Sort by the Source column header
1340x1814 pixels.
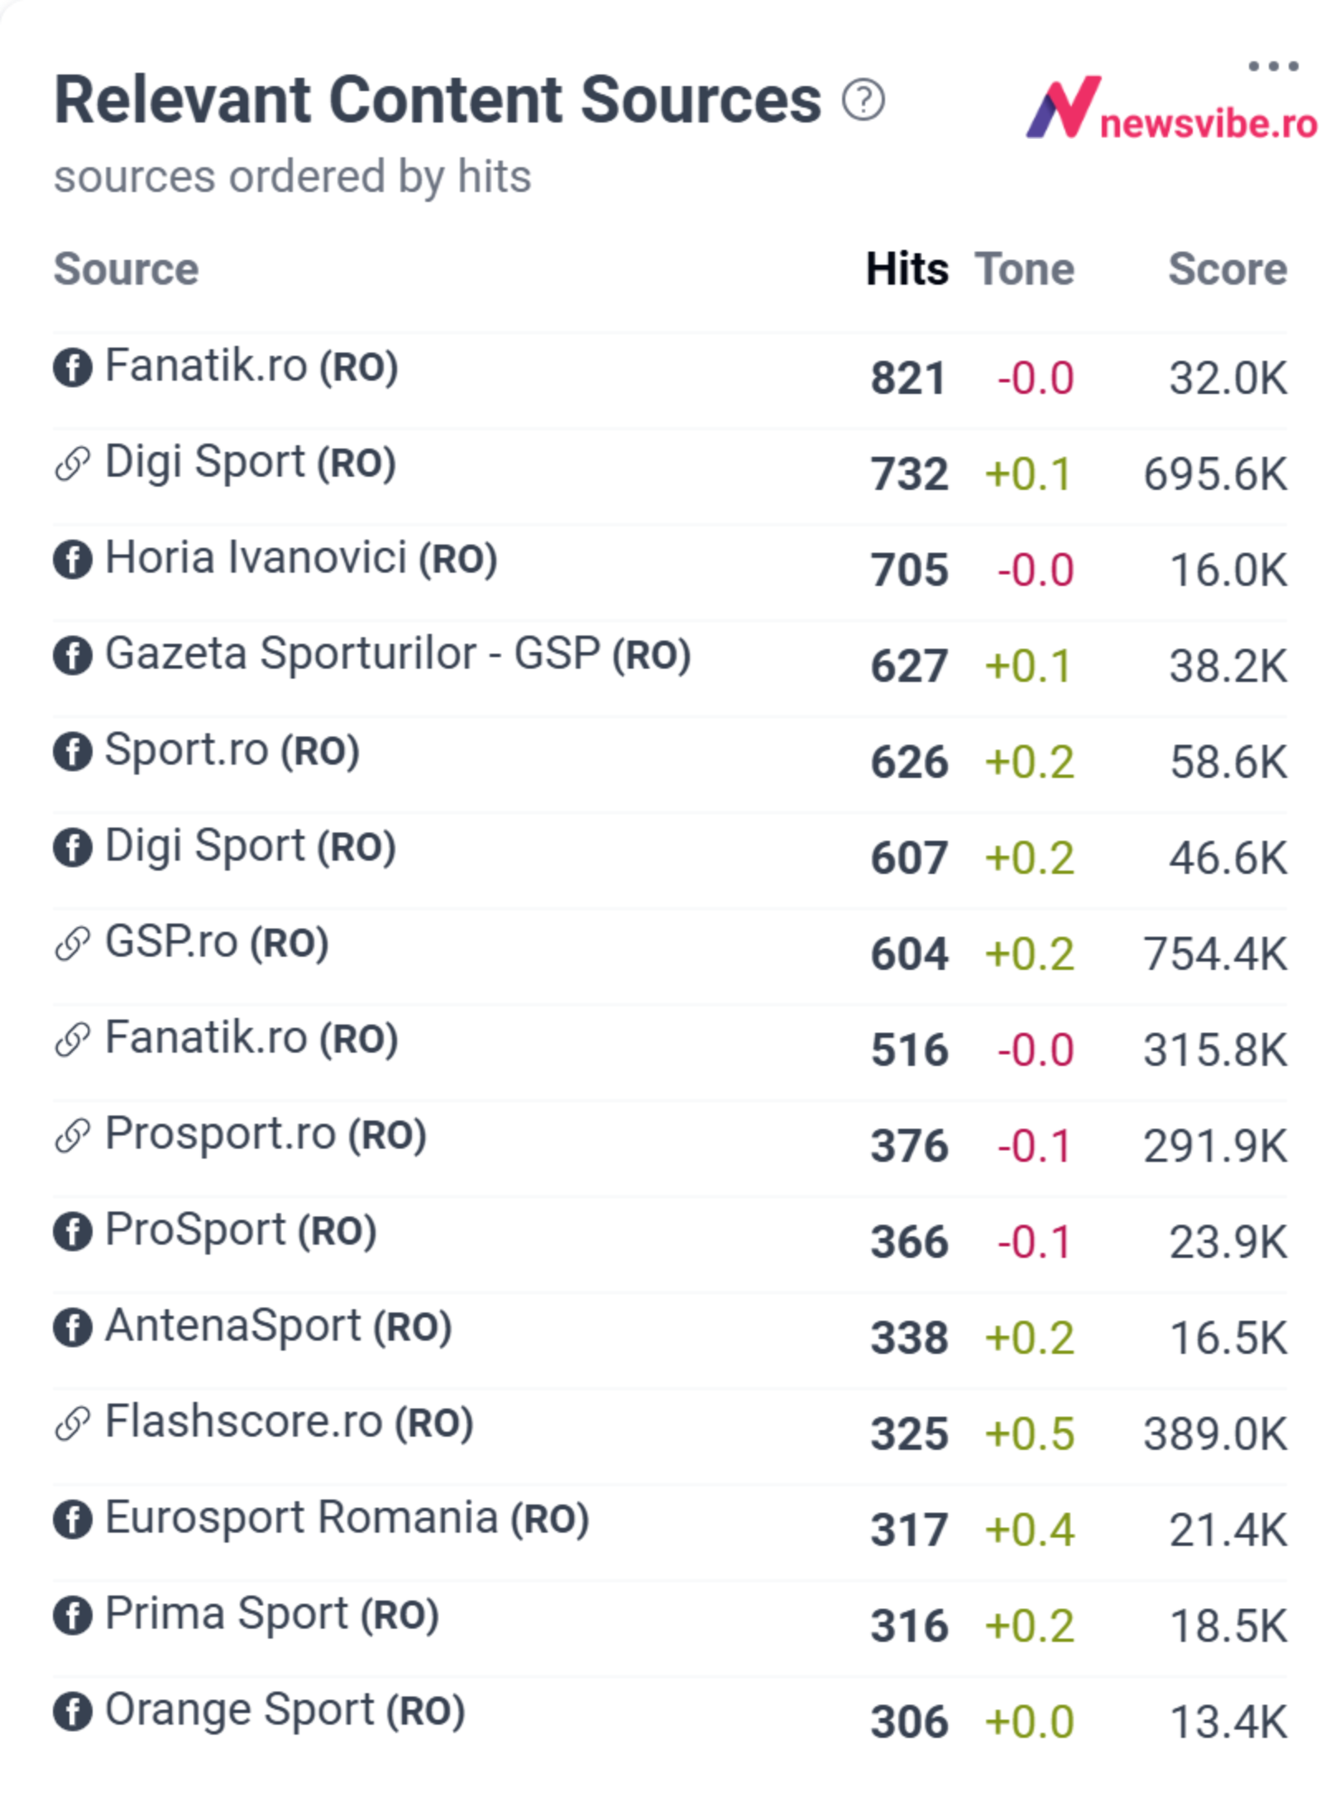coord(127,269)
